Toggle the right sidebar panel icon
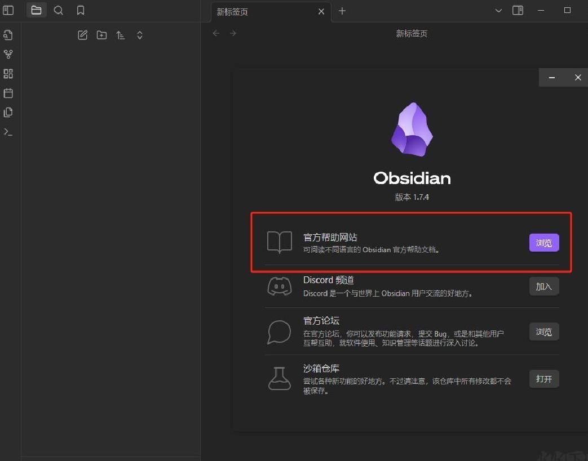This screenshot has width=588, height=461. [x=518, y=11]
